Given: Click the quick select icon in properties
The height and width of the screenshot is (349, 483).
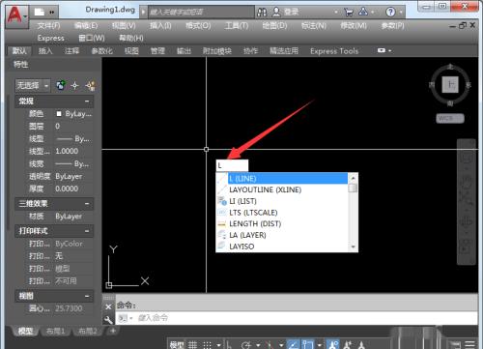Looking at the screenshot, I should click(91, 85).
